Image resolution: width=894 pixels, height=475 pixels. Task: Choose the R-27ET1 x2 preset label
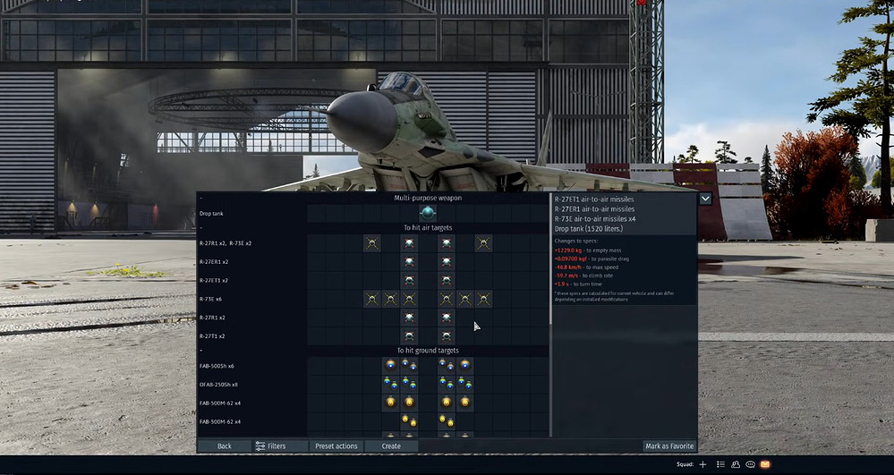213,280
